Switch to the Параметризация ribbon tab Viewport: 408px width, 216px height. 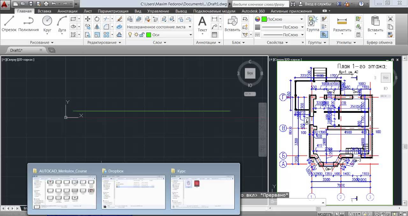[x=113, y=11]
